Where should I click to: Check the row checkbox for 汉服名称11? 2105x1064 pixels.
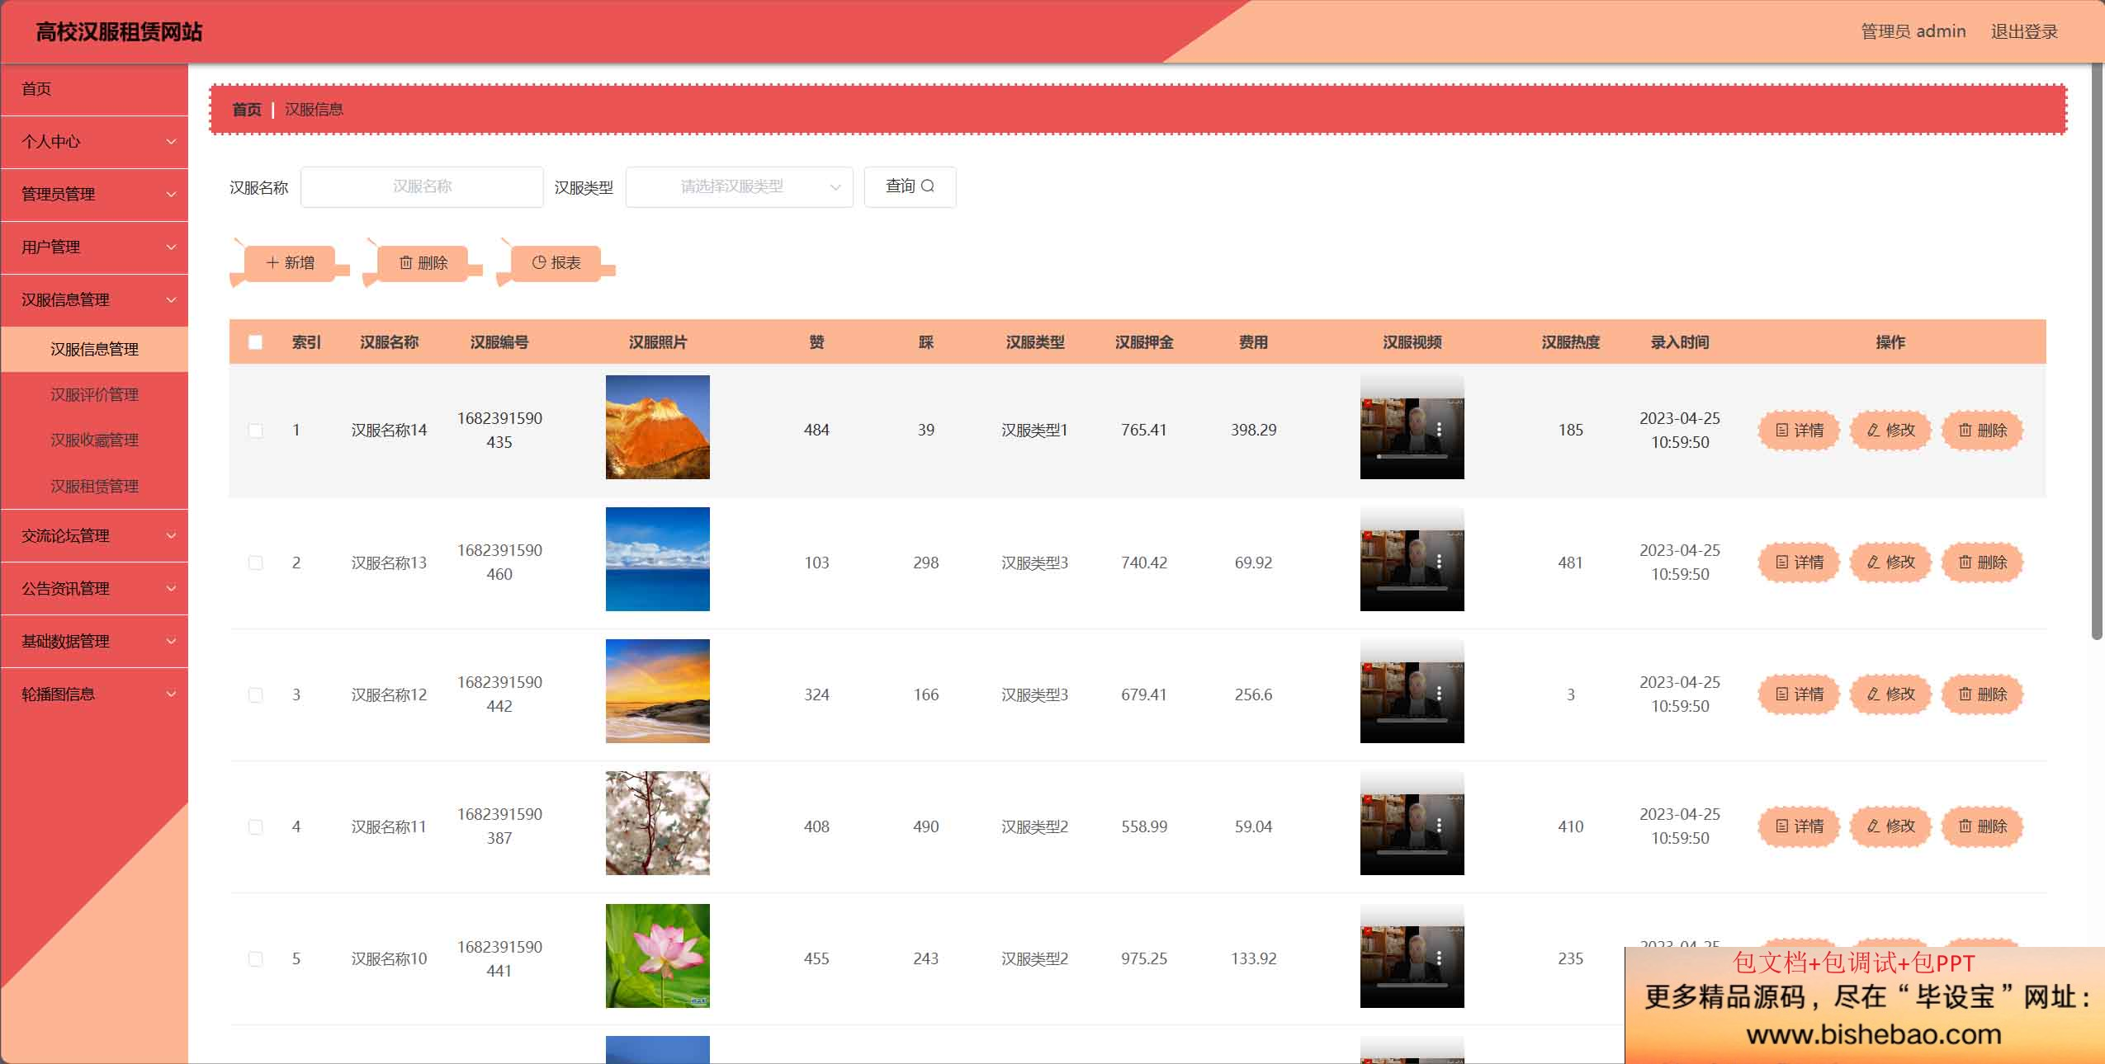[x=255, y=826]
